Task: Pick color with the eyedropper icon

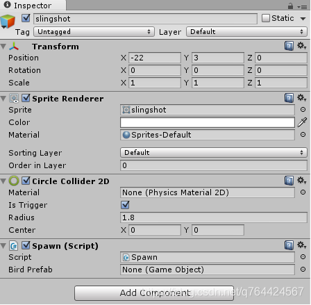Action: coord(302,122)
